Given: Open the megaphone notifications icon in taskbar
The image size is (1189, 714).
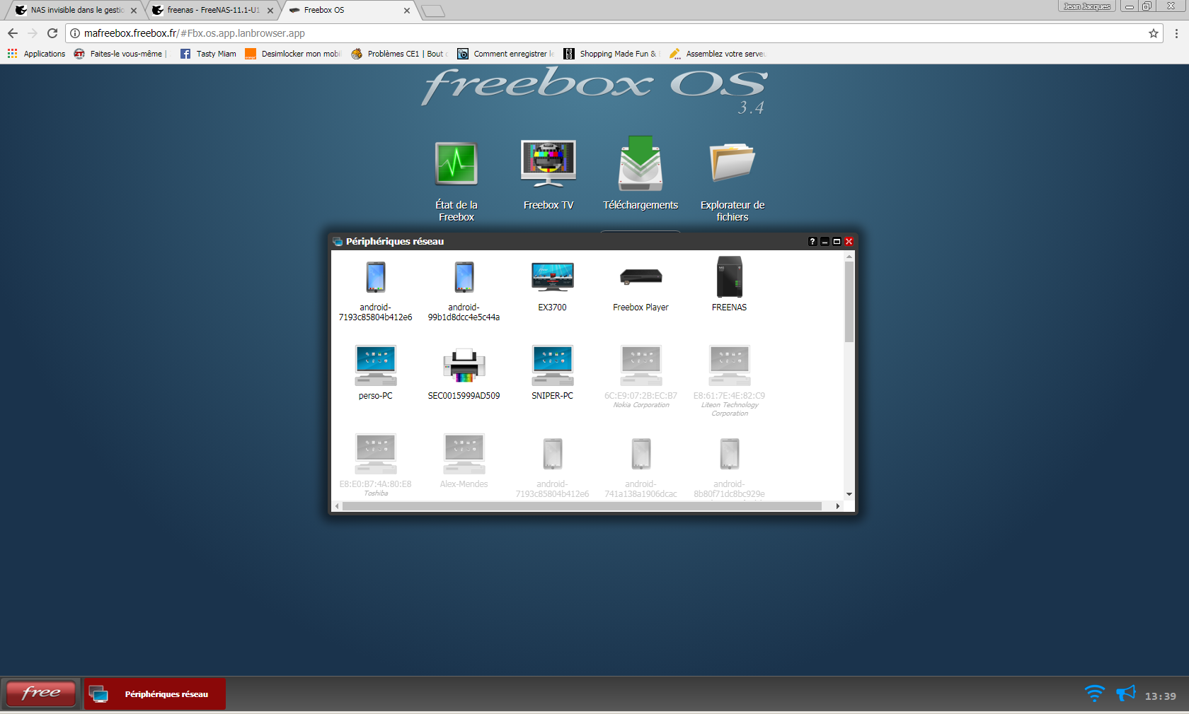Looking at the screenshot, I should [1125, 693].
